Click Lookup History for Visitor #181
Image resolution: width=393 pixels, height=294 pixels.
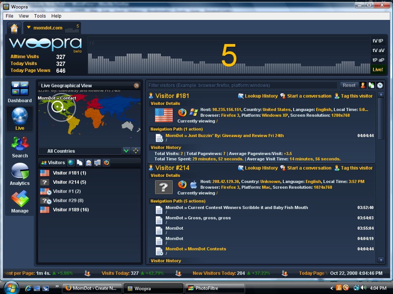click(x=258, y=96)
